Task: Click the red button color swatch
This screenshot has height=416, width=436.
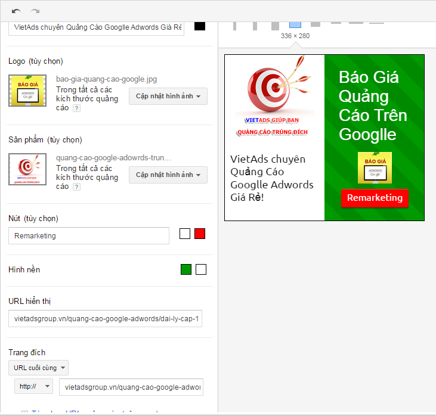Action: (200, 234)
